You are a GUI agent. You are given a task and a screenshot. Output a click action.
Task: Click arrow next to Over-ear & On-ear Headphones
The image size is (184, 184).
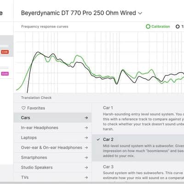click(86, 148)
